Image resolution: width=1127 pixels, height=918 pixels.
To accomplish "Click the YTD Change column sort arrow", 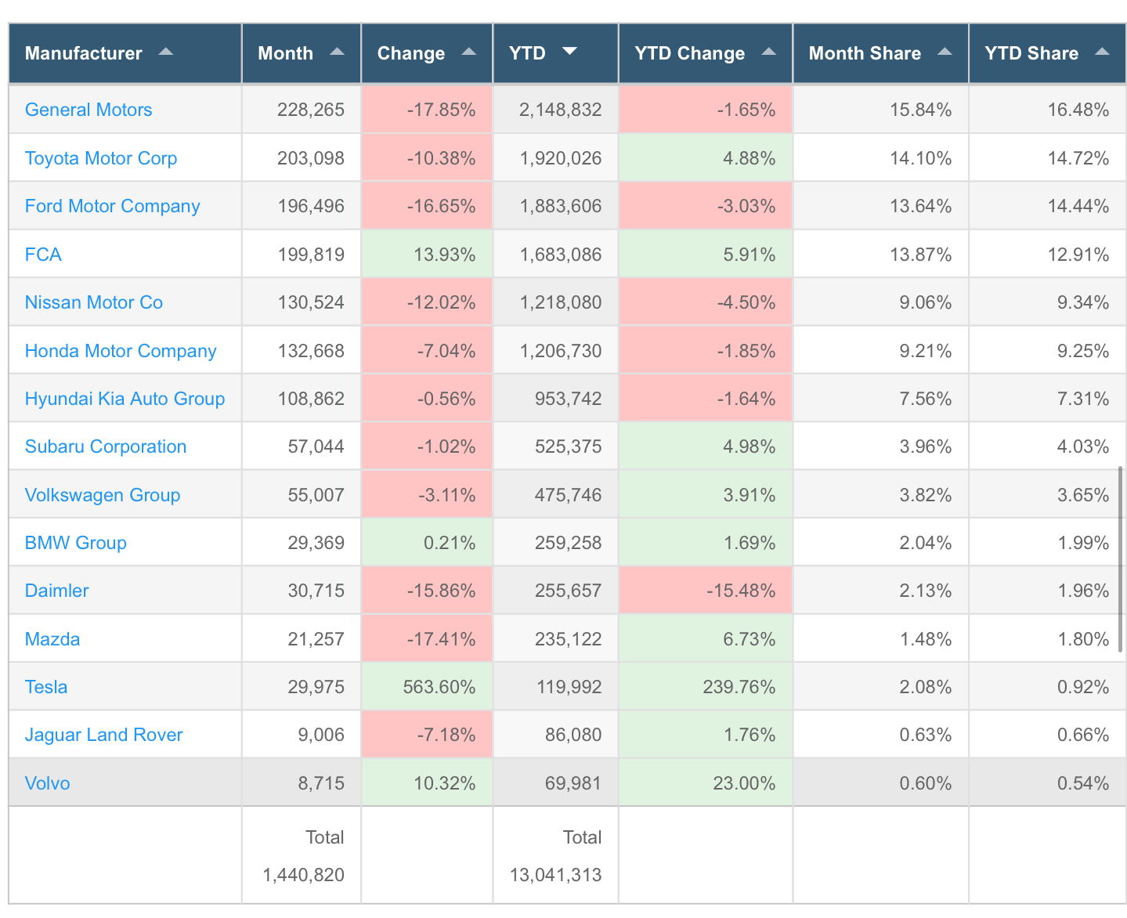I will tap(768, 52).
